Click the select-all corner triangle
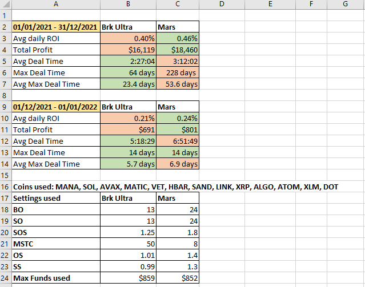365x287 pixels. pos(6,5)
